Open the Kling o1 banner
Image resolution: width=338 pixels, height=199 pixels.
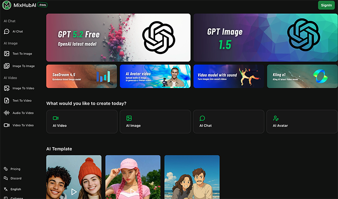(x=303, y=76)
